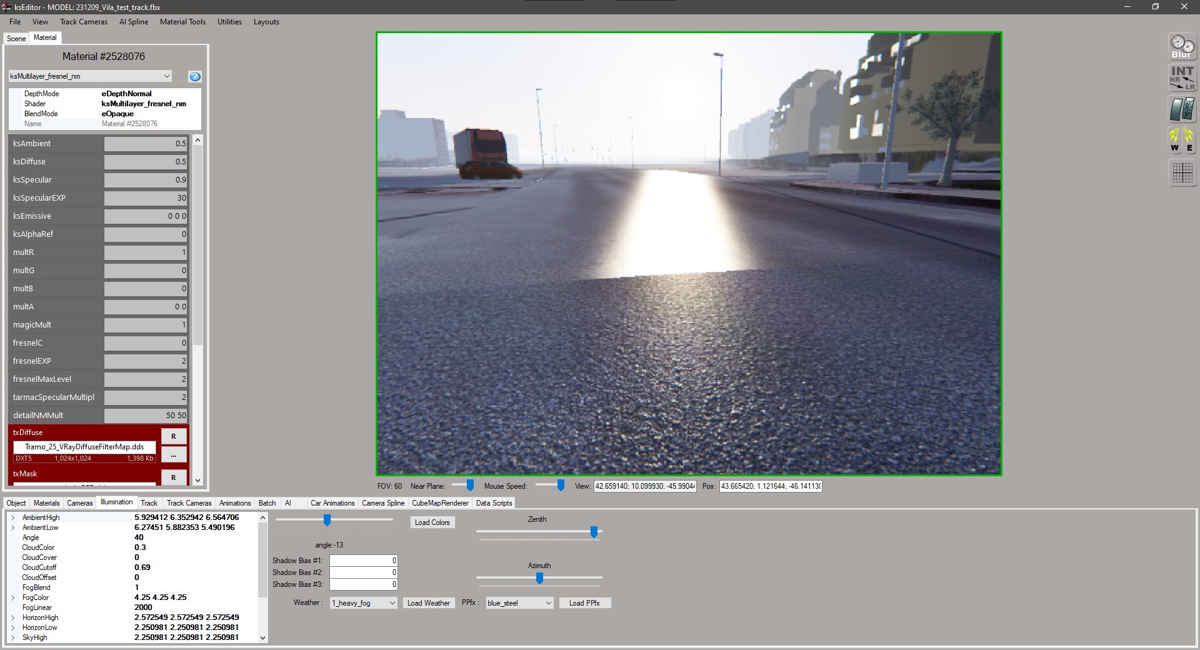Open the AI Spline menu
Viewport: 1200px width, 650px height.
point(134,22)
